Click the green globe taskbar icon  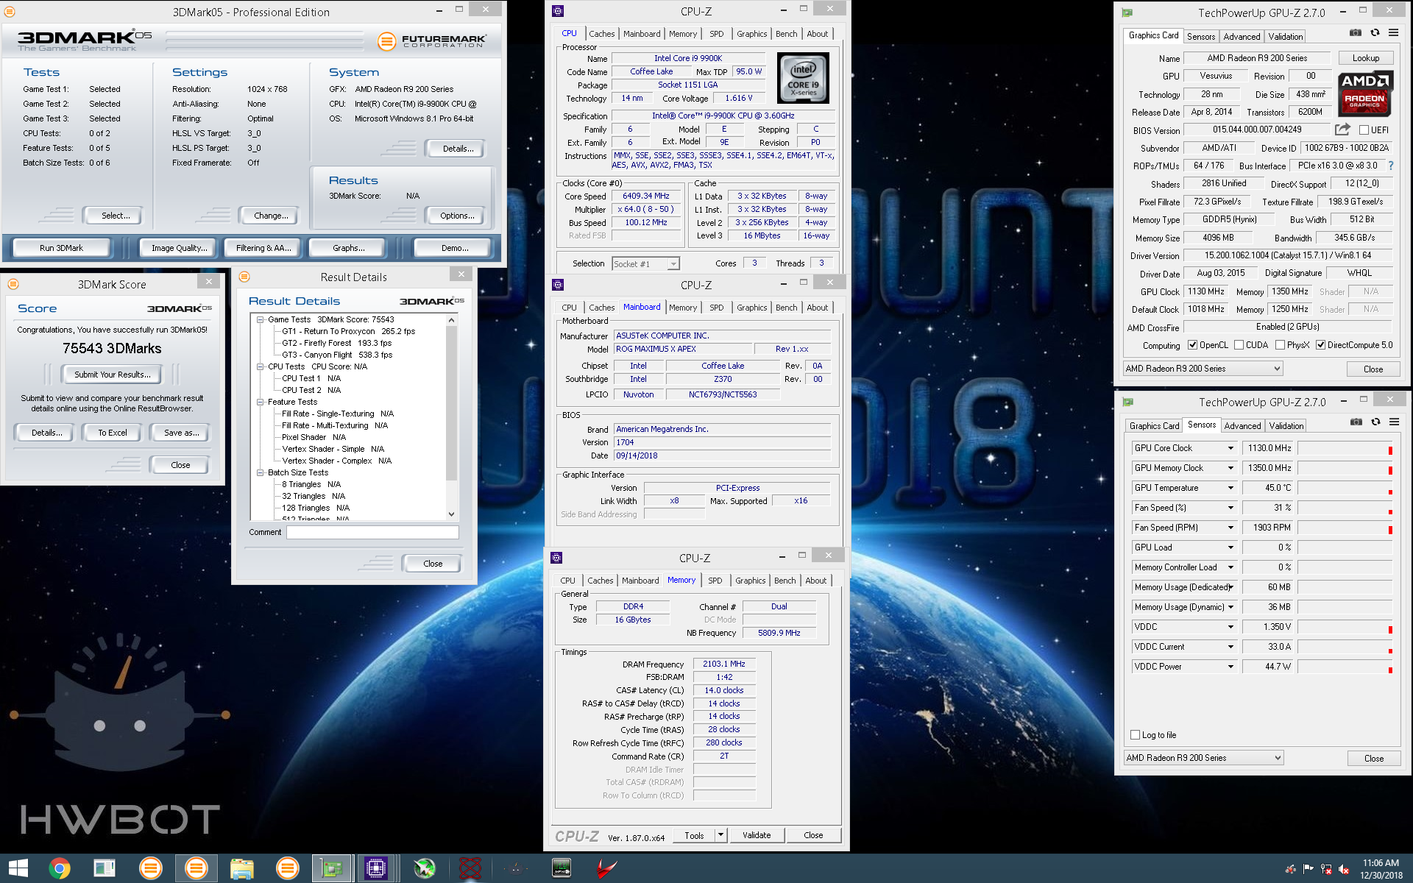click(424, 868)
